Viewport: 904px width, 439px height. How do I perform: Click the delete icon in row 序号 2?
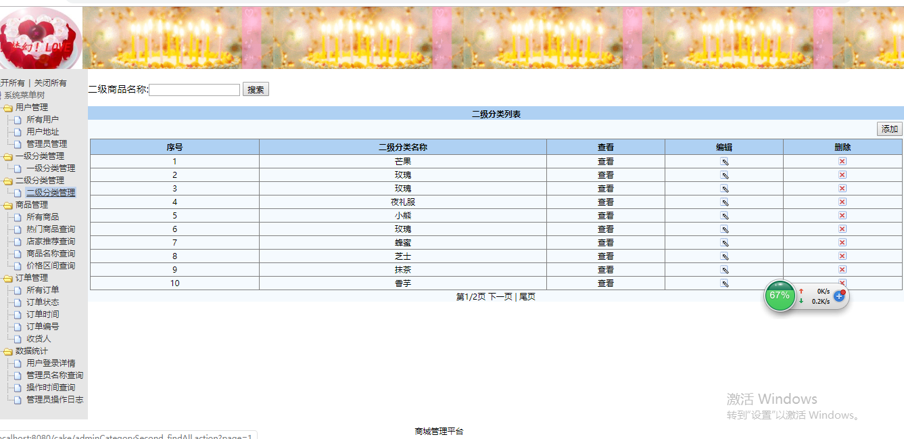842,175
